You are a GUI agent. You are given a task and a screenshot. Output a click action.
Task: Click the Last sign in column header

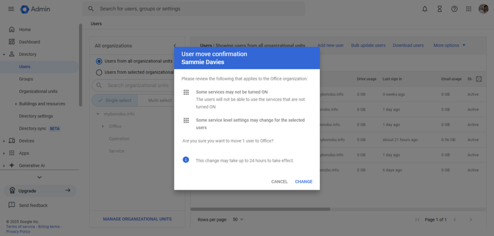click(392, 79)
